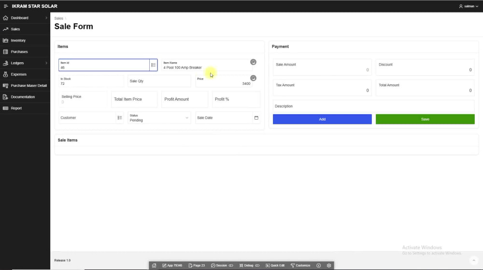Click the Purchase Maser Detail icon

5,85
